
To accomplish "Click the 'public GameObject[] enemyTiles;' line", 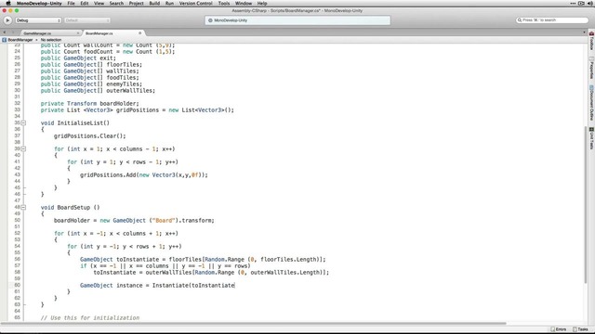I will [x=91, y=84].
